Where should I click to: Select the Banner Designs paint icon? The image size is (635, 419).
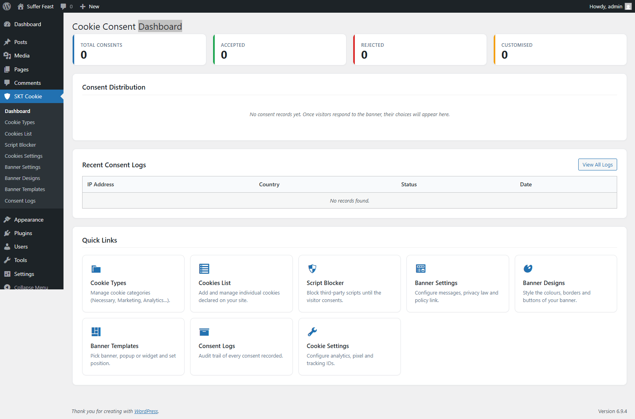(528, 268)
